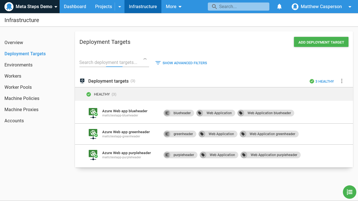Click the Add Deployment Target button
Image resolution: width=358 pixels, height=201 pixels.
tap(321, 42)
